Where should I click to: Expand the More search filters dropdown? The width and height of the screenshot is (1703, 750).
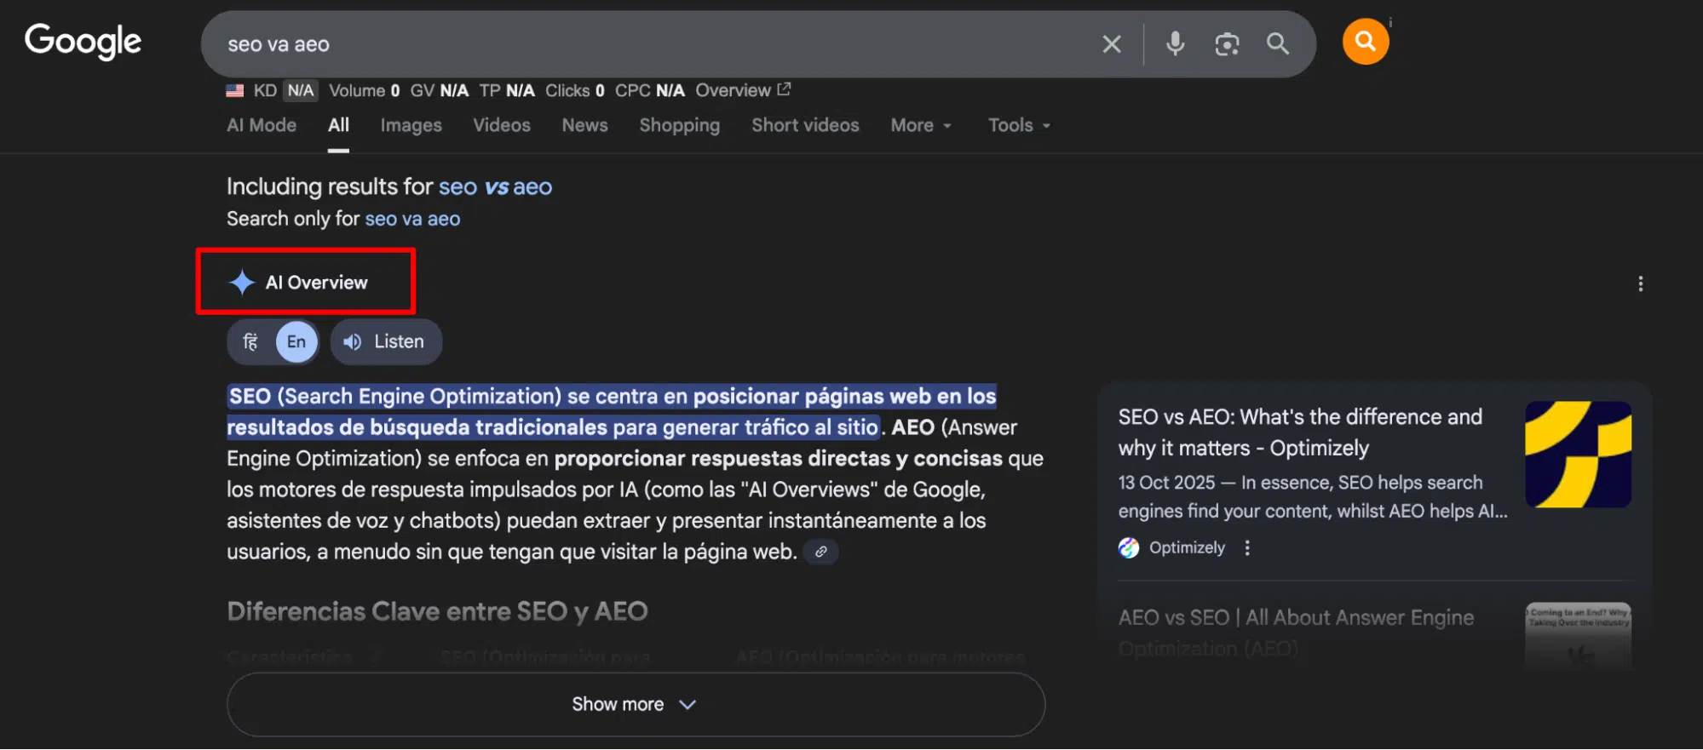point(920,125)
